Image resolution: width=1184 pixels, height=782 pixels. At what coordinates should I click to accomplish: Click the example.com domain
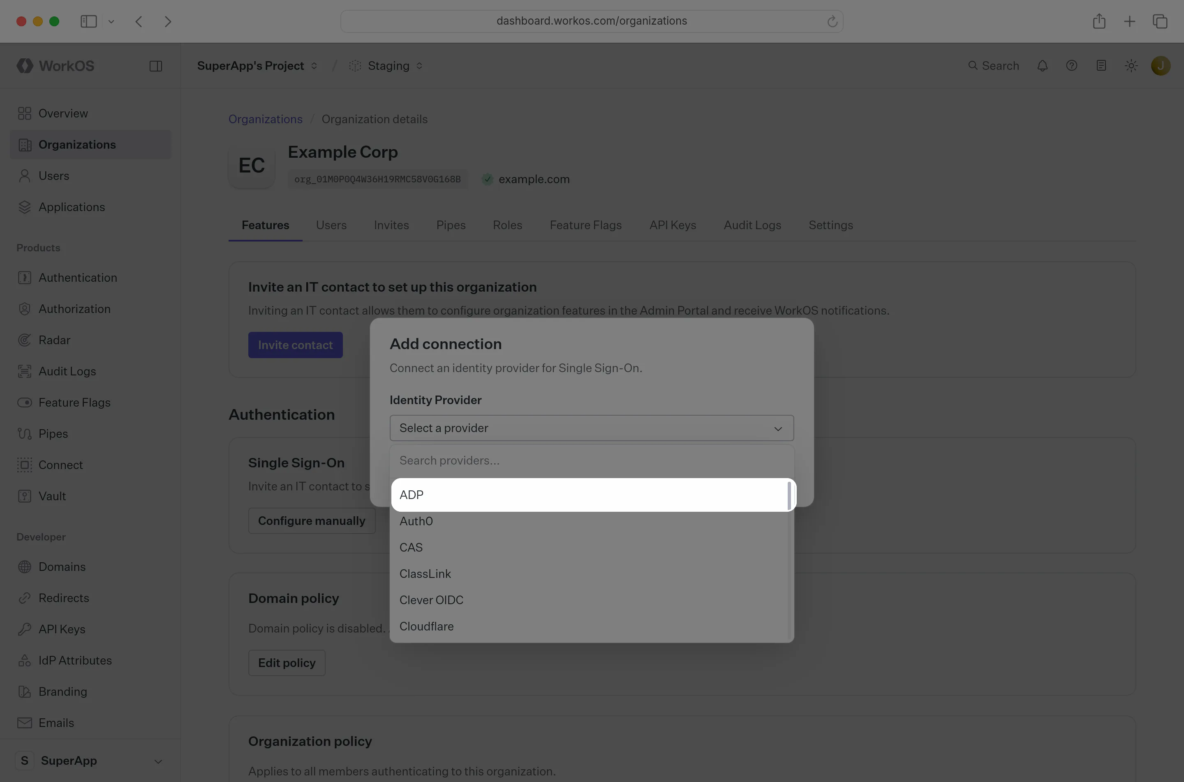(x=534, y=179)
